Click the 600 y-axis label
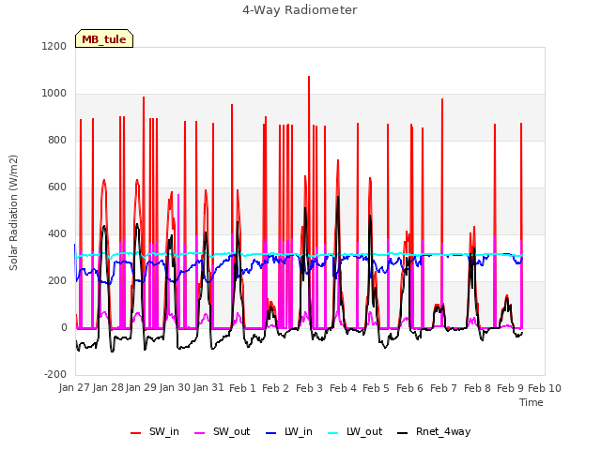Screen dimensions: 601x450 tap(56, 187)
